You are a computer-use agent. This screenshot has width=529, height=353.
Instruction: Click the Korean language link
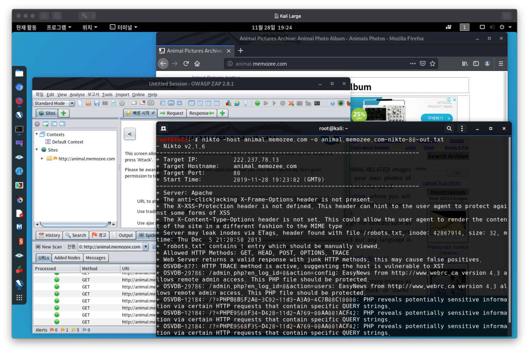click(457, 140)
